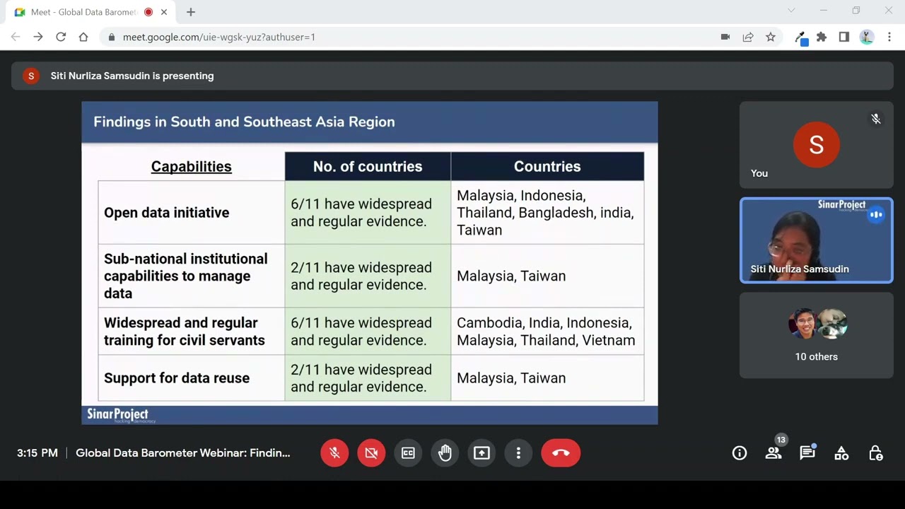Click the address bar URL
The width and height of the screenshot is (905, 509).
point(219,37)
